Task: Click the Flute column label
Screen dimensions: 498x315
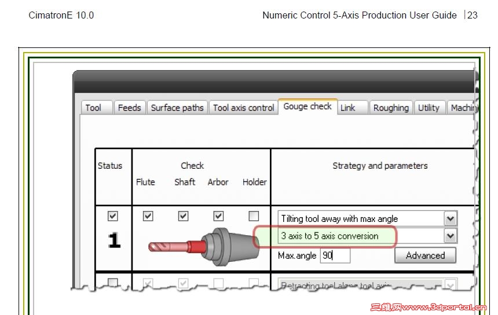Action: click(145, 182)
